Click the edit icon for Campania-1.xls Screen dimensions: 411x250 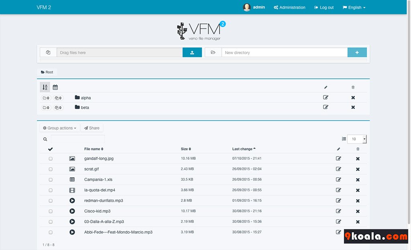click(x=338, y=180)
